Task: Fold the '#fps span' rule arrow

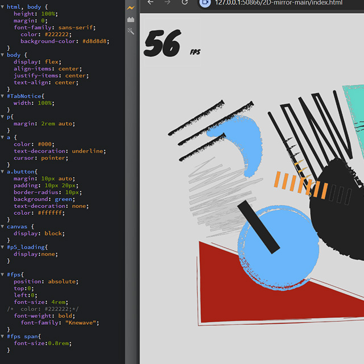Action: pos(2,336)
